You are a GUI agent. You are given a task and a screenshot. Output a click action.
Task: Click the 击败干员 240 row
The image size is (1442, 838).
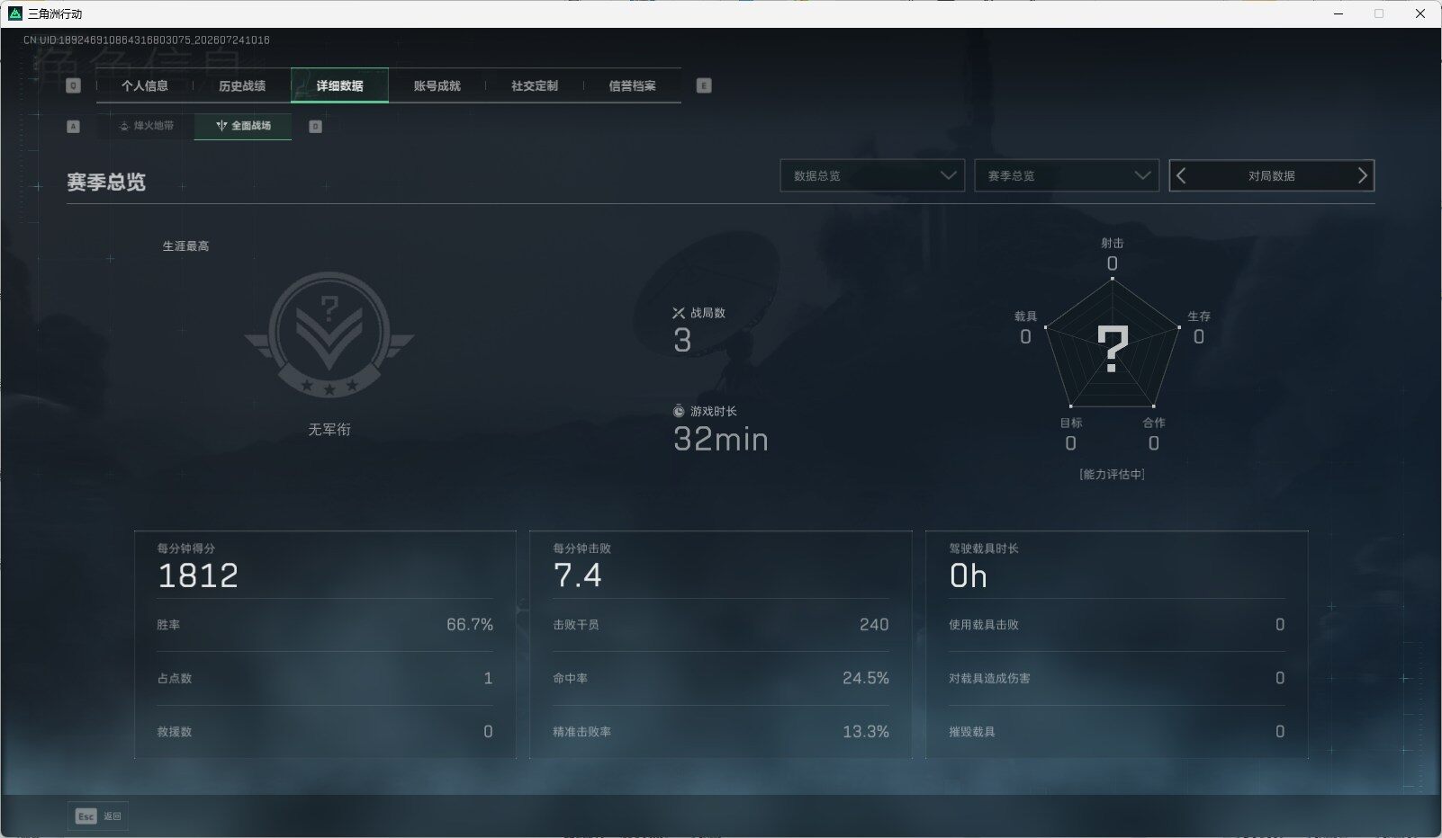tap(721, 625)
